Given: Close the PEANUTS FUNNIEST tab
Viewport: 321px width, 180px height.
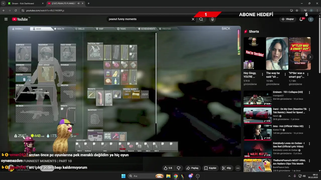Looking at the screenshot, I should 83,3.
